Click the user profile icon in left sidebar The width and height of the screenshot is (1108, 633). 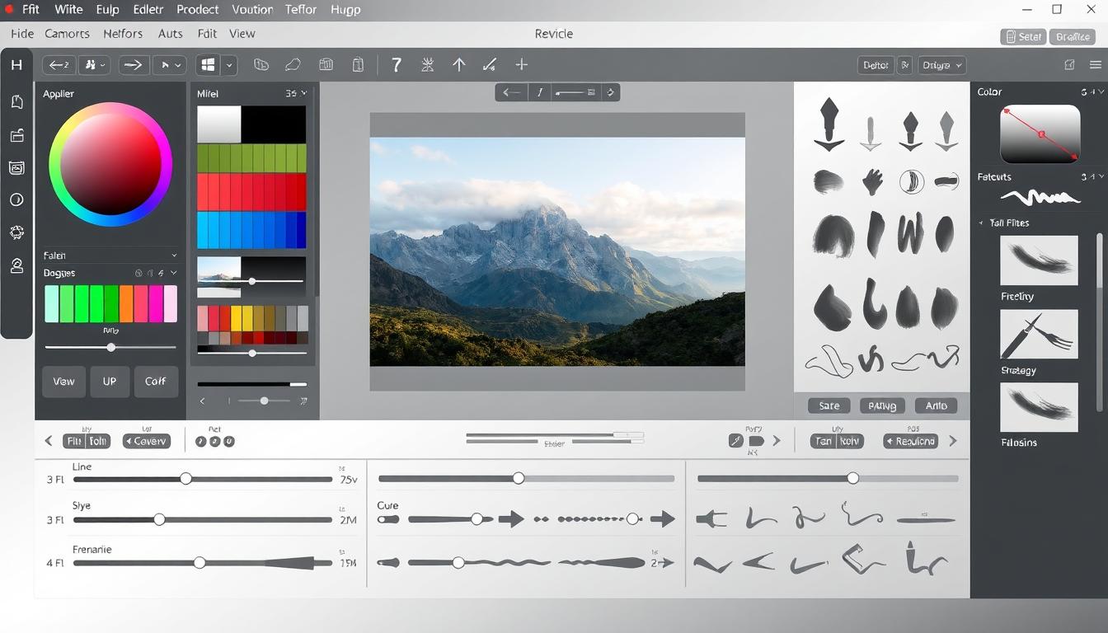(16, 265)
